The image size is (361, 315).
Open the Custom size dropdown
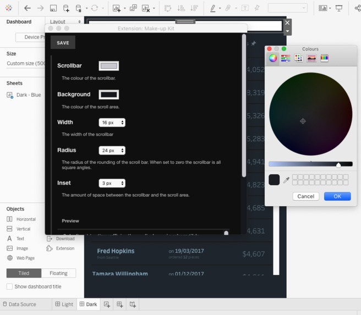pyautogui.click(x=26, y=63)
